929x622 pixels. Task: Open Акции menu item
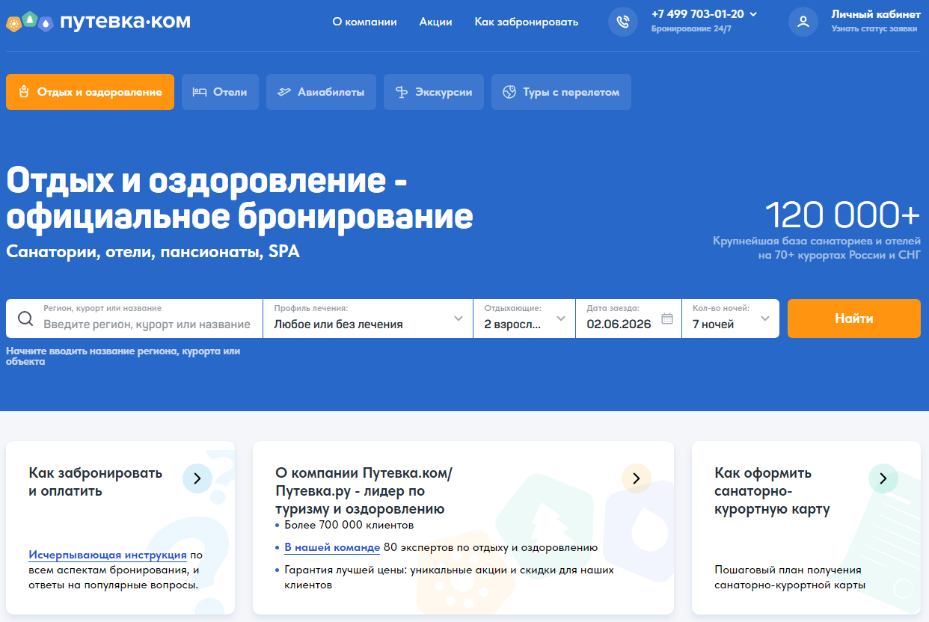coord(435,22)
